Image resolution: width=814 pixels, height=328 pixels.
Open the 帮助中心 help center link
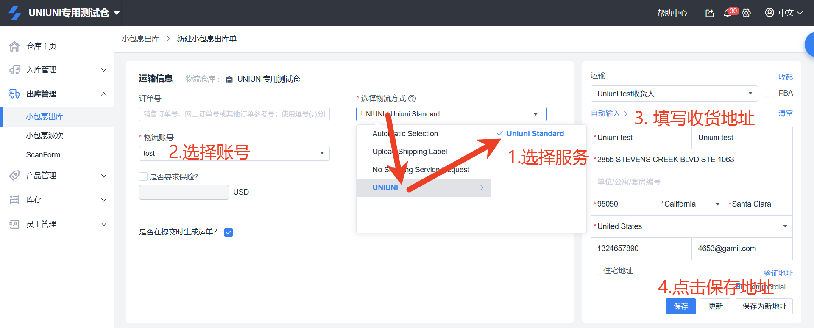(672, 13)
